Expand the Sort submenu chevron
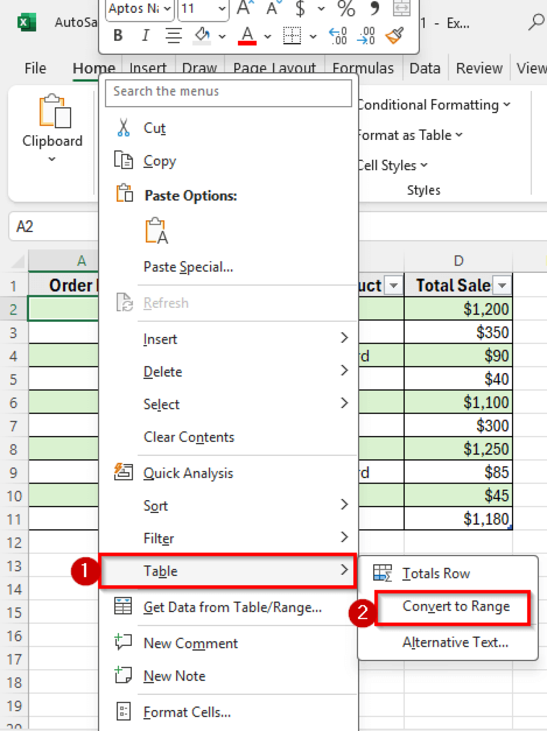The height and width of the screenshot is (731, 547). [345, 504]
